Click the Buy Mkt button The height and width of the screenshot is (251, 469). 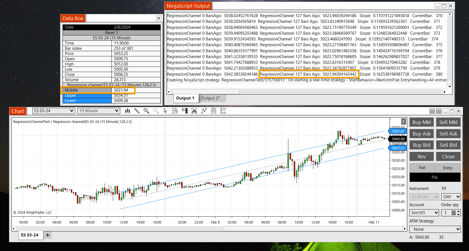point(421,122)
